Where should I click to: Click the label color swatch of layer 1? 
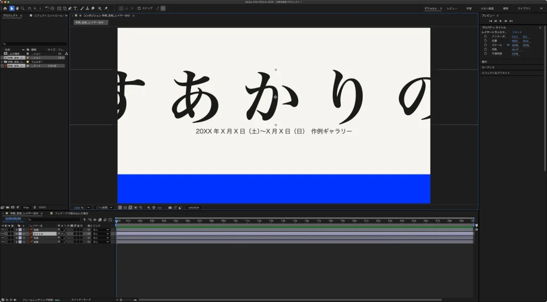tap(20, 229)
